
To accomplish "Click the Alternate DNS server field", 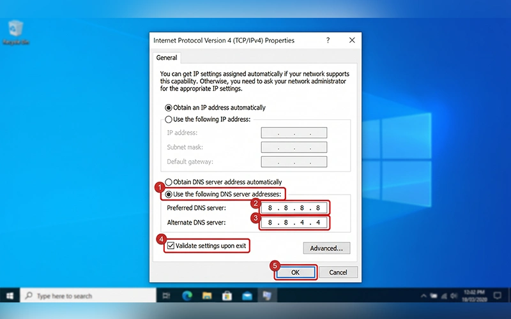I will coord(294,223).
